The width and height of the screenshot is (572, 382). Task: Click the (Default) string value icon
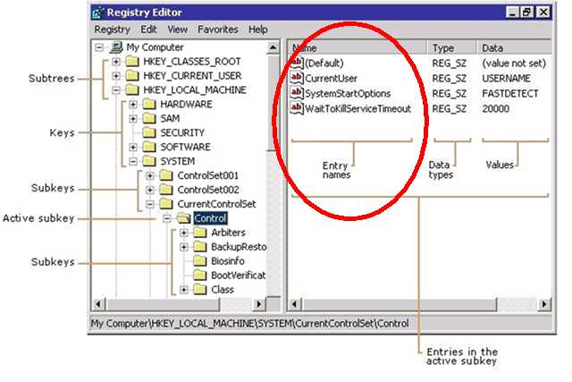297,63
